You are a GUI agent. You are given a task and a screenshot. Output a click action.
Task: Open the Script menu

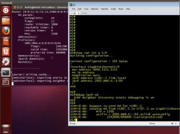coord(113,9)
